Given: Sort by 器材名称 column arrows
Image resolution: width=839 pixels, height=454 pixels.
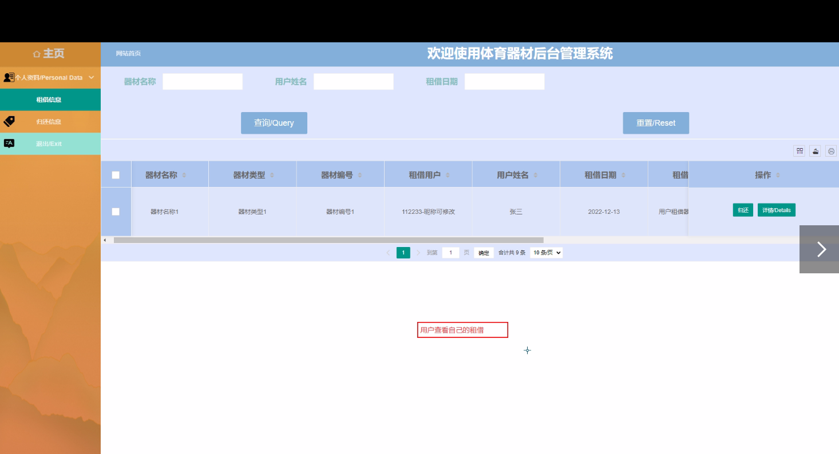Looking at the screenshot, I should (x=184, y=176).
